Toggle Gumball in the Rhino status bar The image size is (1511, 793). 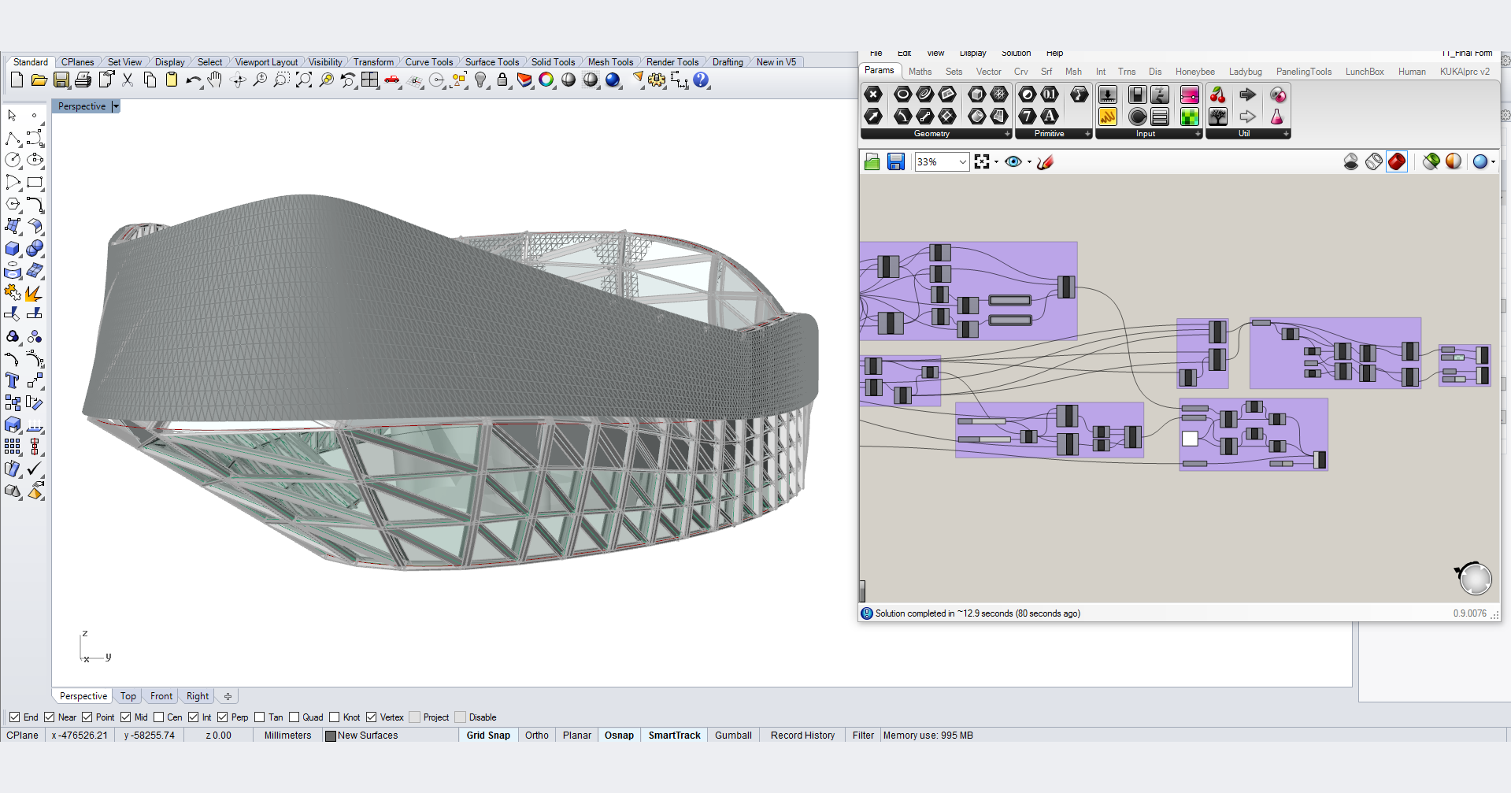[x=732, y=735]
